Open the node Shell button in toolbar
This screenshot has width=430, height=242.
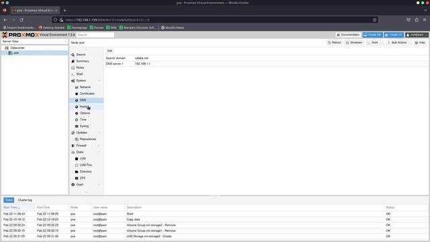373,43
